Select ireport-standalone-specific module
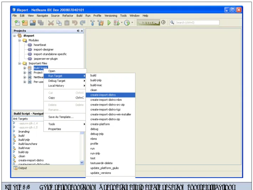 pos(50,54)
